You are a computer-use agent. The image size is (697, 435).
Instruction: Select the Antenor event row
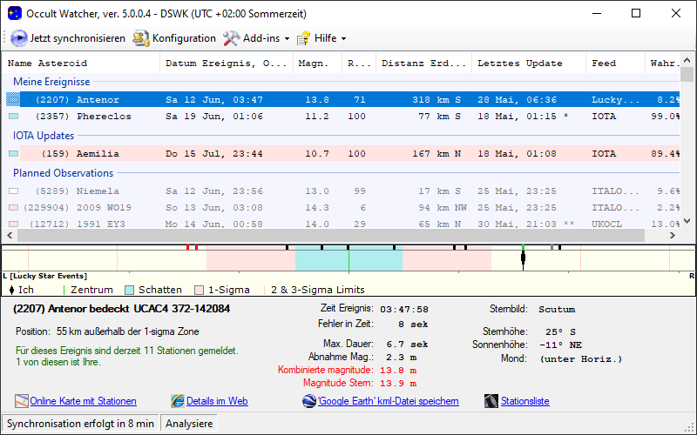(x=261, y=100)
